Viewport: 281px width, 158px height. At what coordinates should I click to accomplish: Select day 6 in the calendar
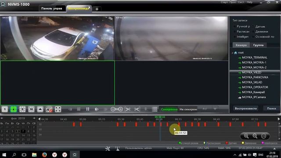pyautogui.click(x=18, y=131)
